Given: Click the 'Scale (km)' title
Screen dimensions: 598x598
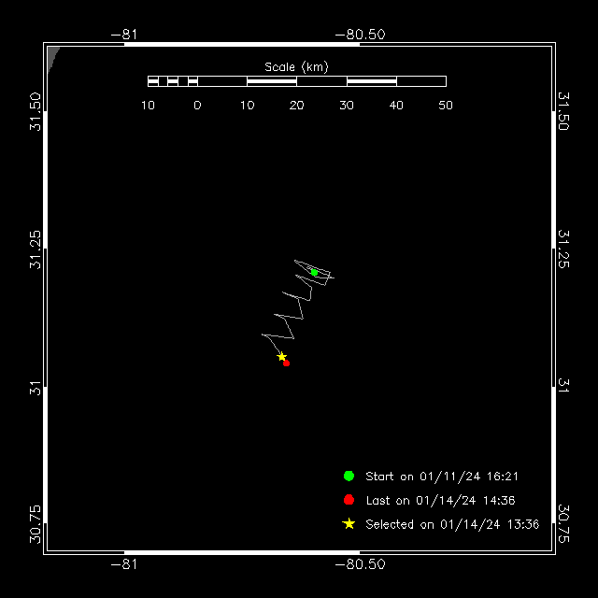Looking at the screenshot, I should (x=296, y=67).
